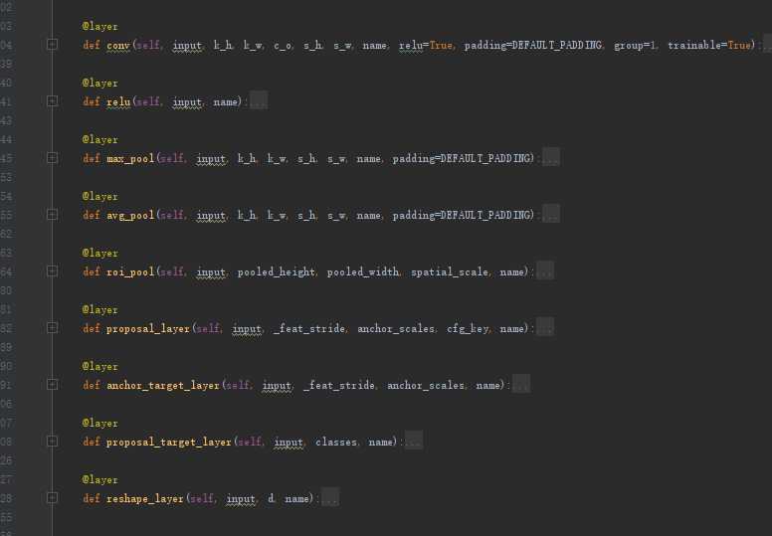Image resolution: width=772 pixels, height=536 pixels.
Task: Click classes parameter in proposal_target_layer
Action: point(336,442)
